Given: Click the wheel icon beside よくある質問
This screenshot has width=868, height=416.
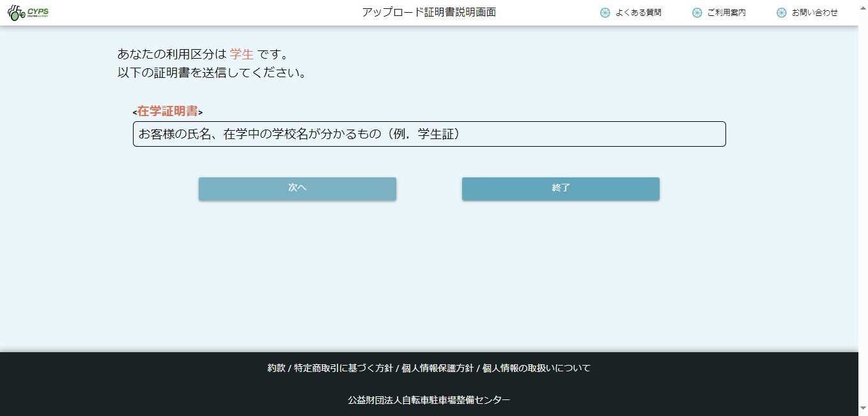Looking at the screenshot, I should coord(605,13).
